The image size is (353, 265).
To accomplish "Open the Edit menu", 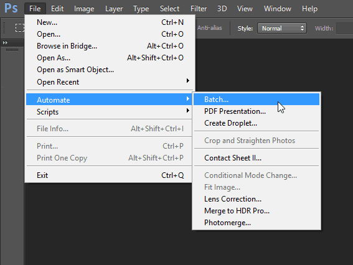I will pyautogui.click(x=57, y=9).
